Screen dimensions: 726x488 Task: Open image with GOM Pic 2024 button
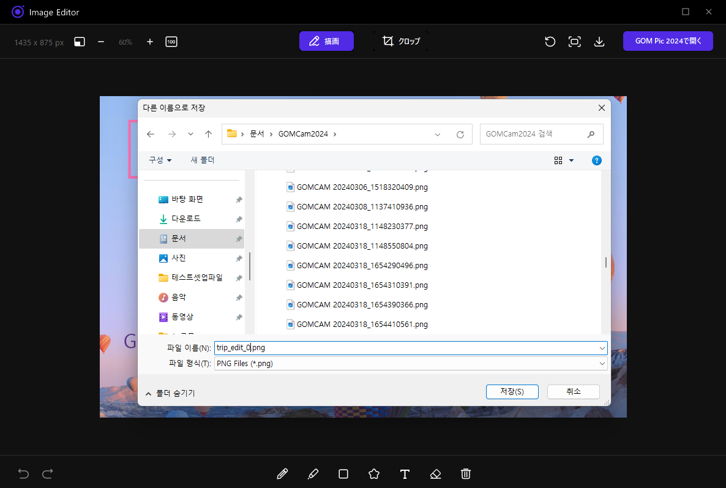click(668, 42)
